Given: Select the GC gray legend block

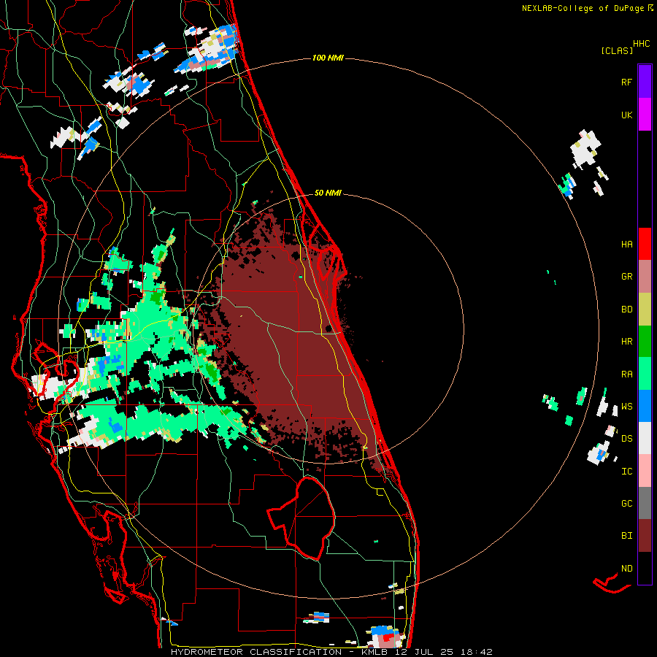Looking at the screenshot, I should tap(645, 503).
